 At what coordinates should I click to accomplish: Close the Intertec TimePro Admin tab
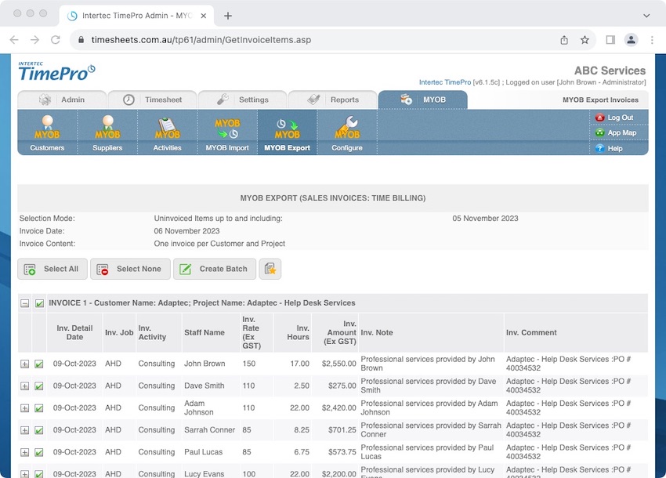204,16
